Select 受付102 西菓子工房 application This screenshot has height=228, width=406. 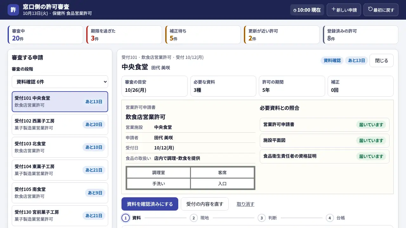pyautogui.click(x=60, y=124)
